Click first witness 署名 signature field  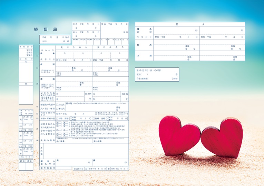(x=176, y=31)
